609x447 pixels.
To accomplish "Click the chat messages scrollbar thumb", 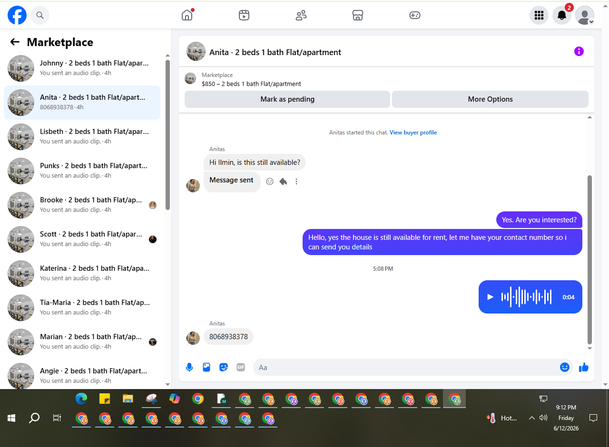I will (590, 259).
